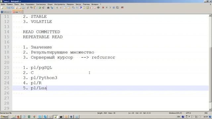Image resolution: width=212 pixels, height=119 pixels.
Task: Open the Файл menu
Action: (x=3, y=4)
